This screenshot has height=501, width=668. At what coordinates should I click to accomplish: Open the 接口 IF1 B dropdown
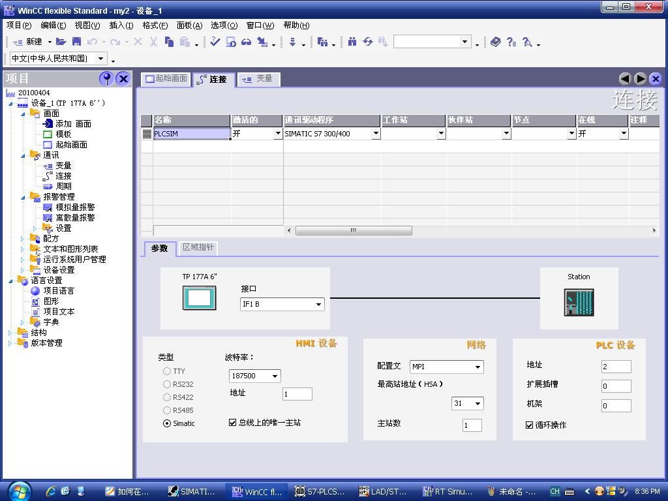click(x=318, y=305)
